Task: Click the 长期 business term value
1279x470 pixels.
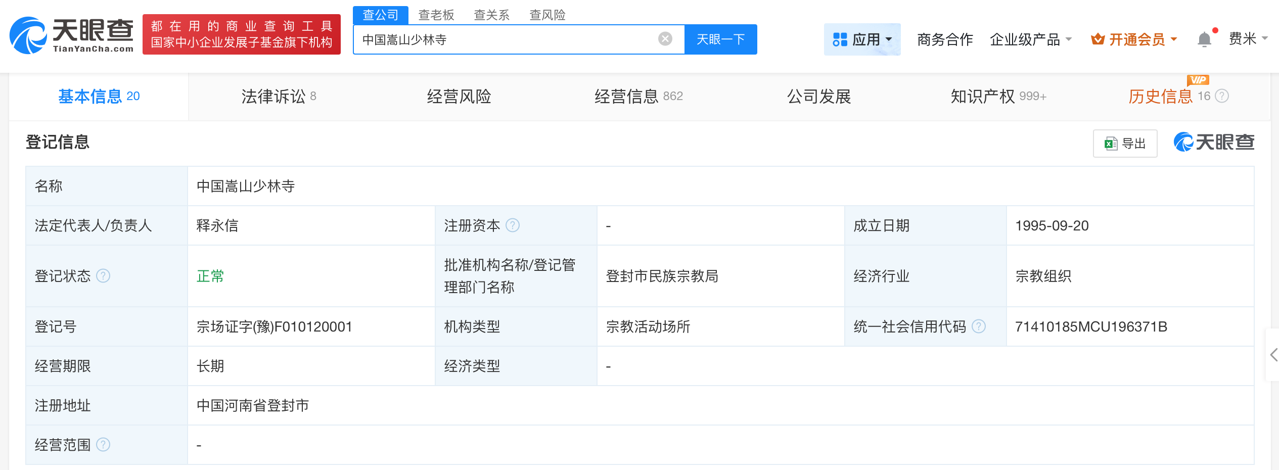Action: pos(210,366)
